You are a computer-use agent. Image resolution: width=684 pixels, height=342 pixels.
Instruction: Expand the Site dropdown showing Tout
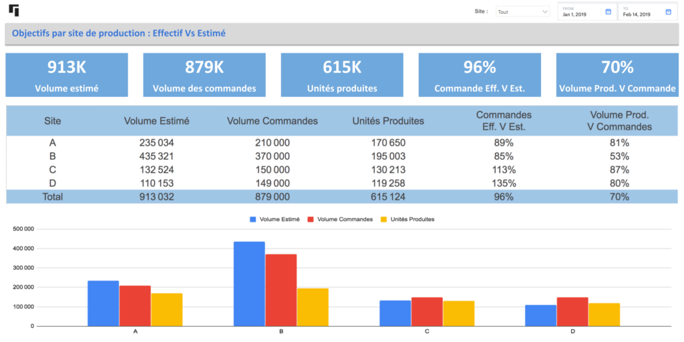[x=522, y=11]
